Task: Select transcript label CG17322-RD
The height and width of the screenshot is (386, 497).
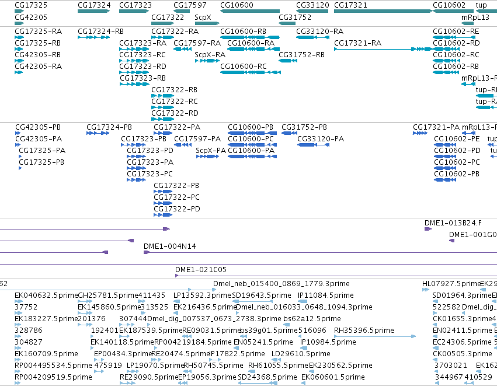Action: click(175, 113)
